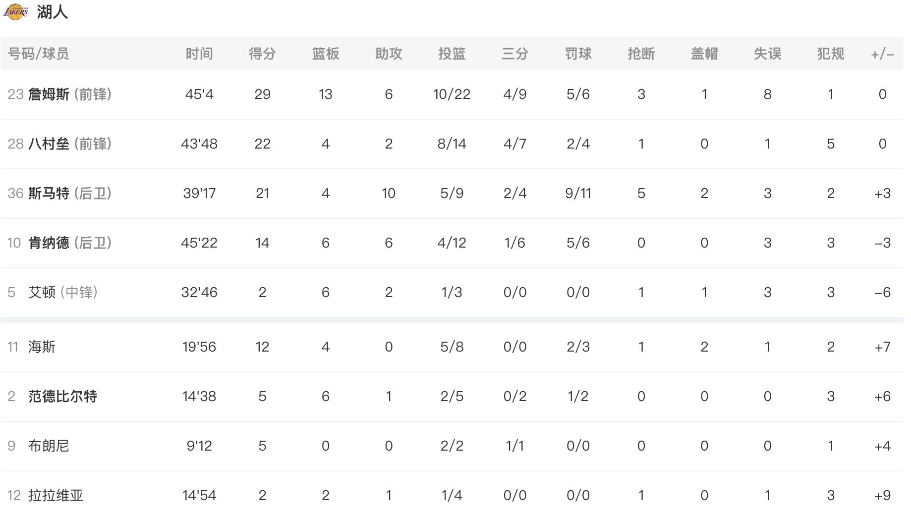Click the 号码/球员 header cell
The image size is (911, 512).
coord(38,53)
